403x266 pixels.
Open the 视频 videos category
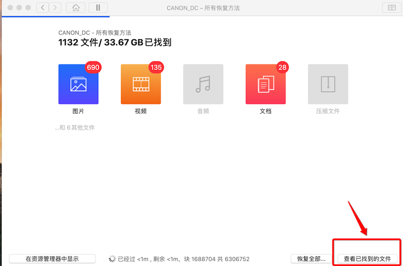(x=141, y=84)
